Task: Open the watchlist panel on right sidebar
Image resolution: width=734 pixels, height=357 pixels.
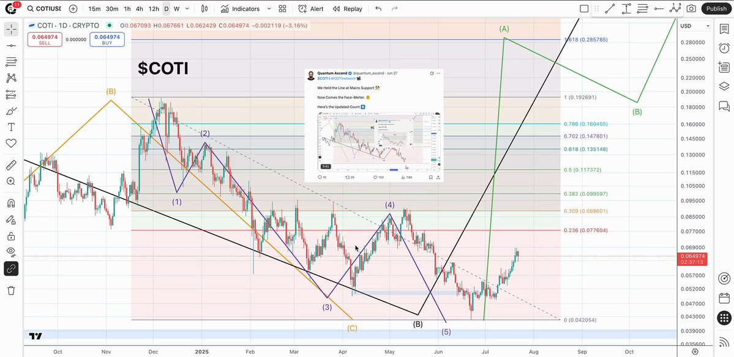Action: pyautogui.click(x=724, y=29)
